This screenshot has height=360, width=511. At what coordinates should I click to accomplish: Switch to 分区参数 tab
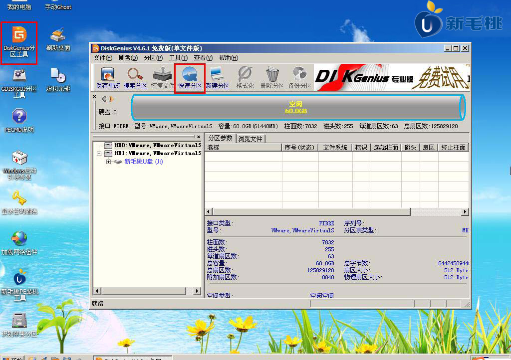tap(220, 138)
